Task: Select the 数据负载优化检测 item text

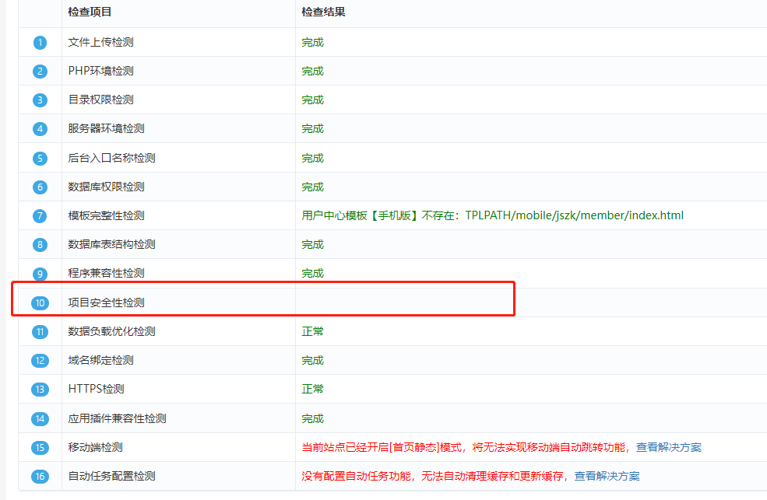Action: [111, 331]
